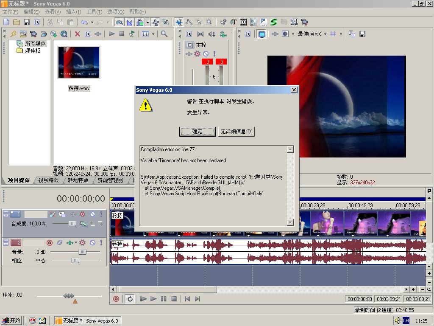Click the What's This help pointer icon
This screenshot has height=326, width=434.
pyautogui.click(x=223, y=22)
